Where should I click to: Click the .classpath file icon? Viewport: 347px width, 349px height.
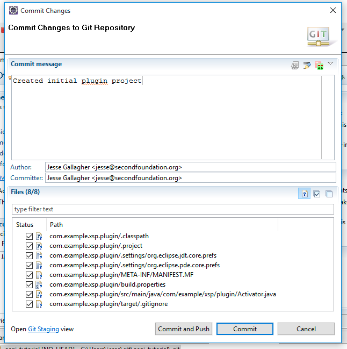pyautogui.click(x=39, y=236)
